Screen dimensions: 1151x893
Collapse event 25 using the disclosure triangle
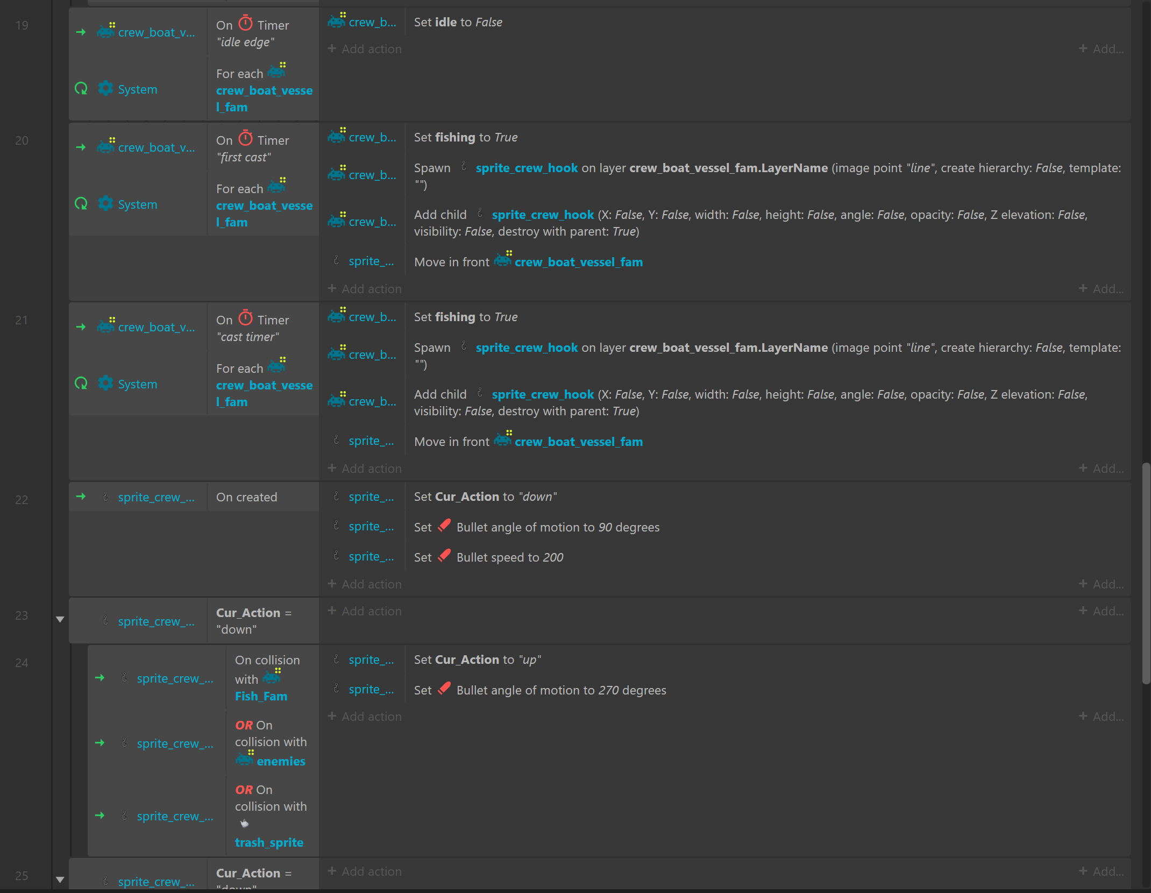(60, 880)
